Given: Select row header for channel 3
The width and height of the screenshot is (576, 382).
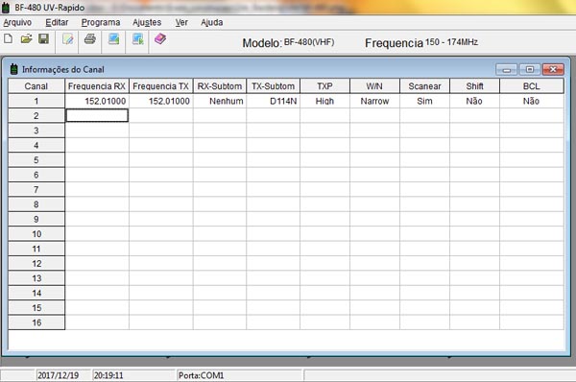Looking at the screenshot, I should pyautogui.click(x=36, y=131).
